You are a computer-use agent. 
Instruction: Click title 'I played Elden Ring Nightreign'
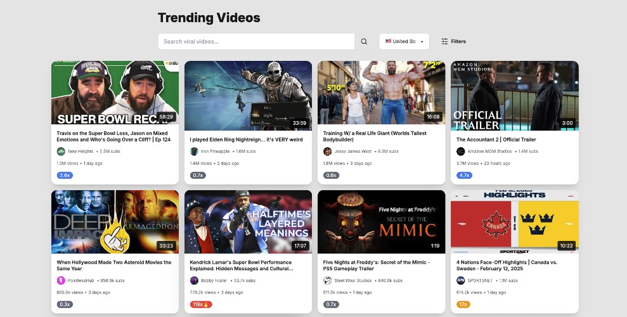(x=246, y=139)
